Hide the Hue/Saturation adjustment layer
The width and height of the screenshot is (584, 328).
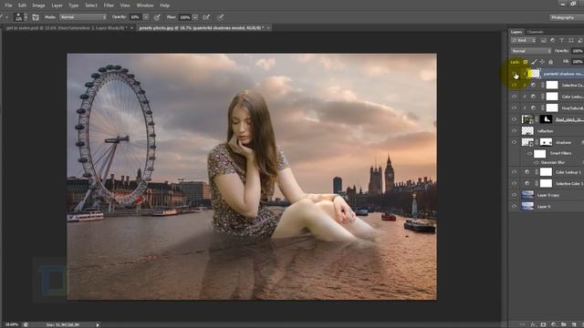515,108
